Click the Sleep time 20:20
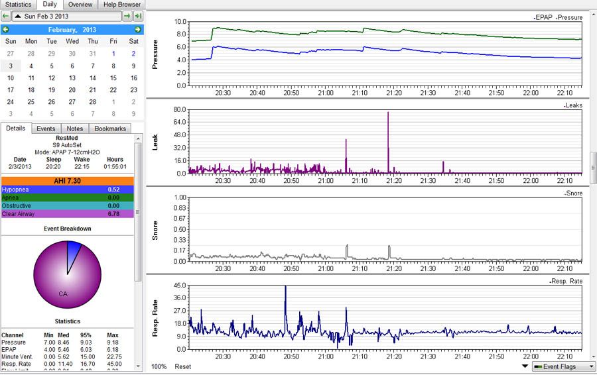 53,166
